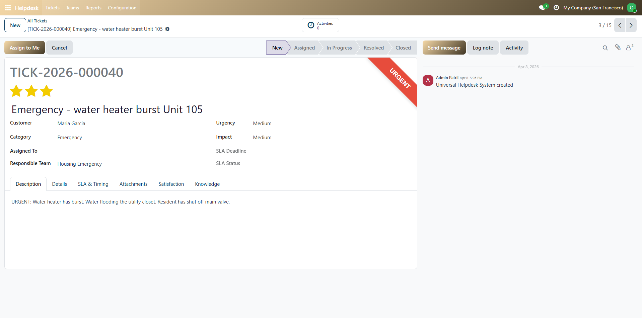Open the Configuration menu
642x318 pixels.
click(x=122, y=8)
